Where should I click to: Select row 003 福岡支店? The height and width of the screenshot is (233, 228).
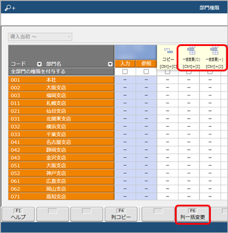point(61,96)
